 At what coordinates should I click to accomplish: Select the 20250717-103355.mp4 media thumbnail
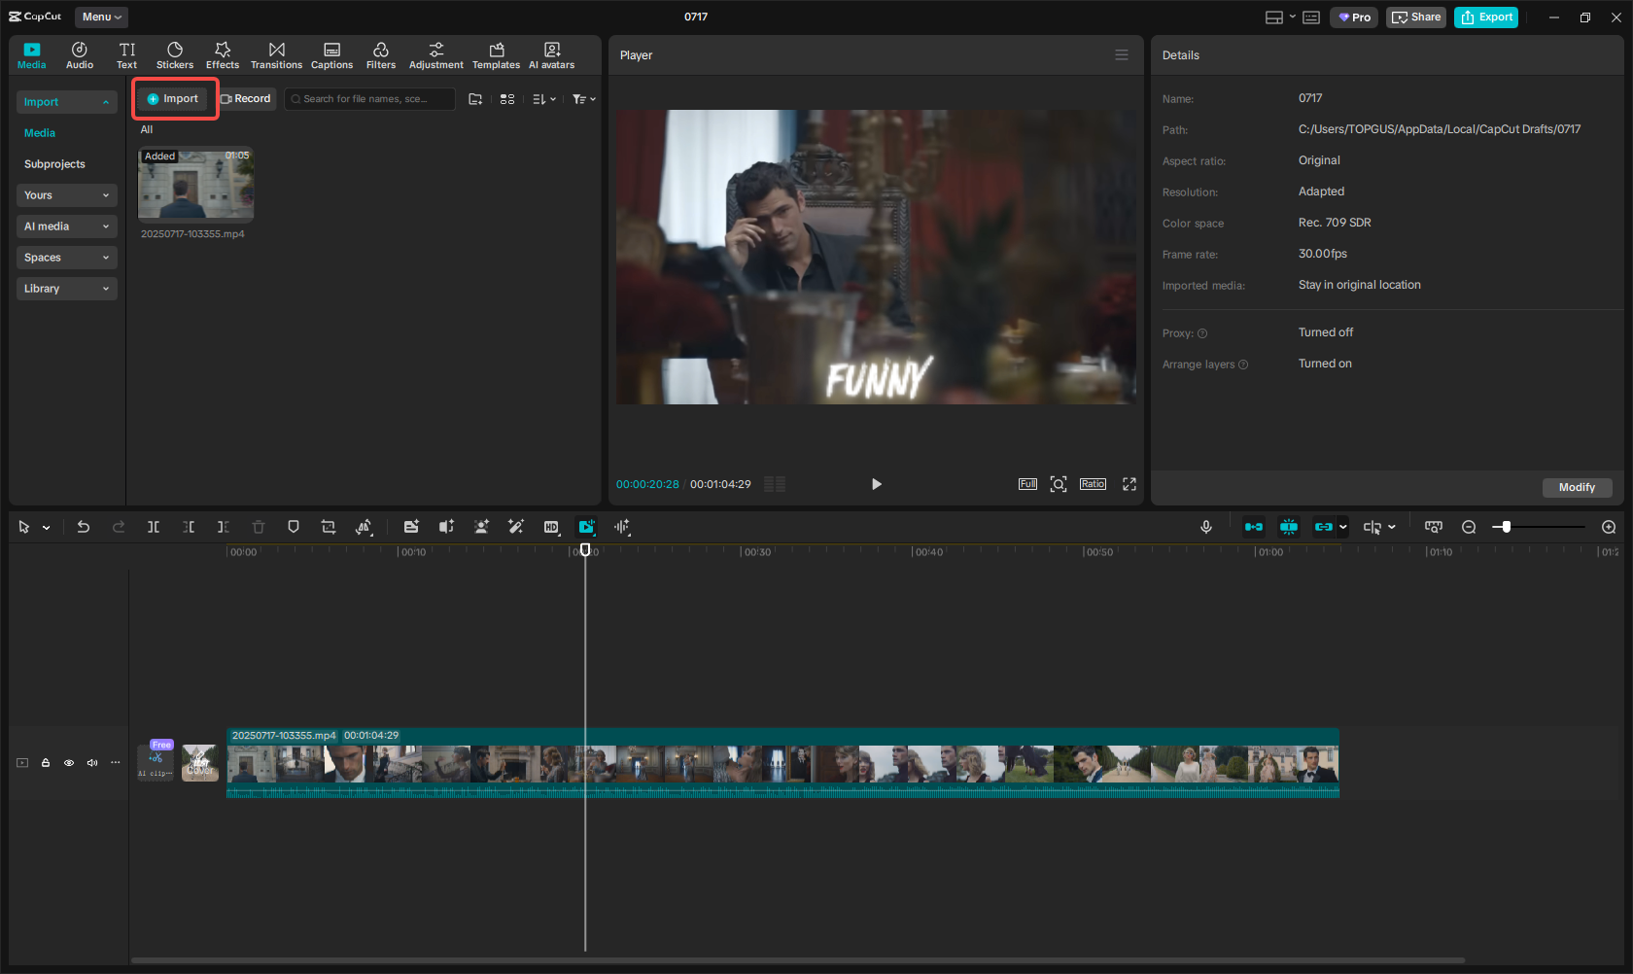[x=195, y=185]
